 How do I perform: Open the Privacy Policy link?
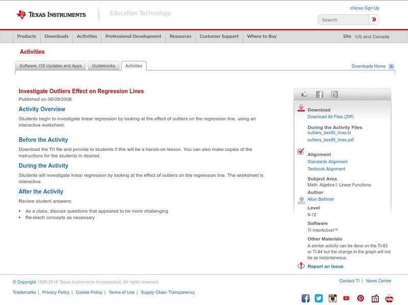coord(56,292)
